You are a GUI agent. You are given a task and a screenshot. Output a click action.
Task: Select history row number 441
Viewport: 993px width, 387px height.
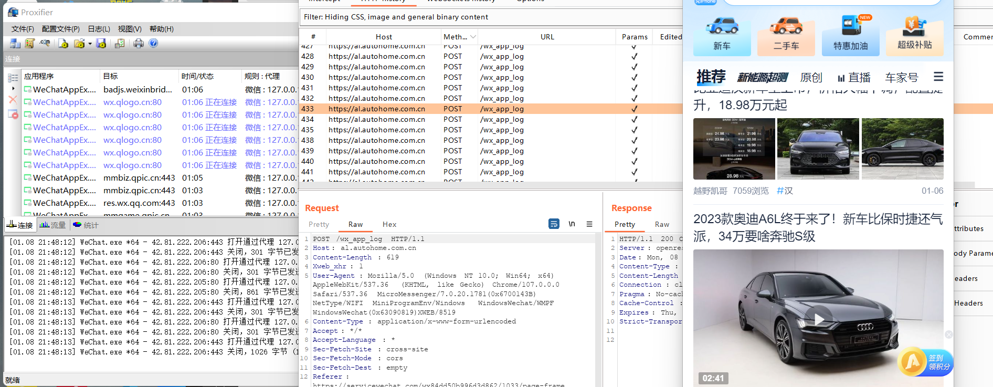click(491, 172)
